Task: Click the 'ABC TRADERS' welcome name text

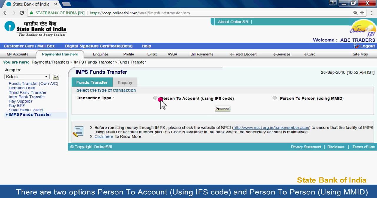Action: pos(358,40)
